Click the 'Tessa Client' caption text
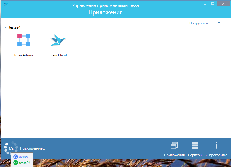Screen dimensions: 231x168 (x=58, y=55)
